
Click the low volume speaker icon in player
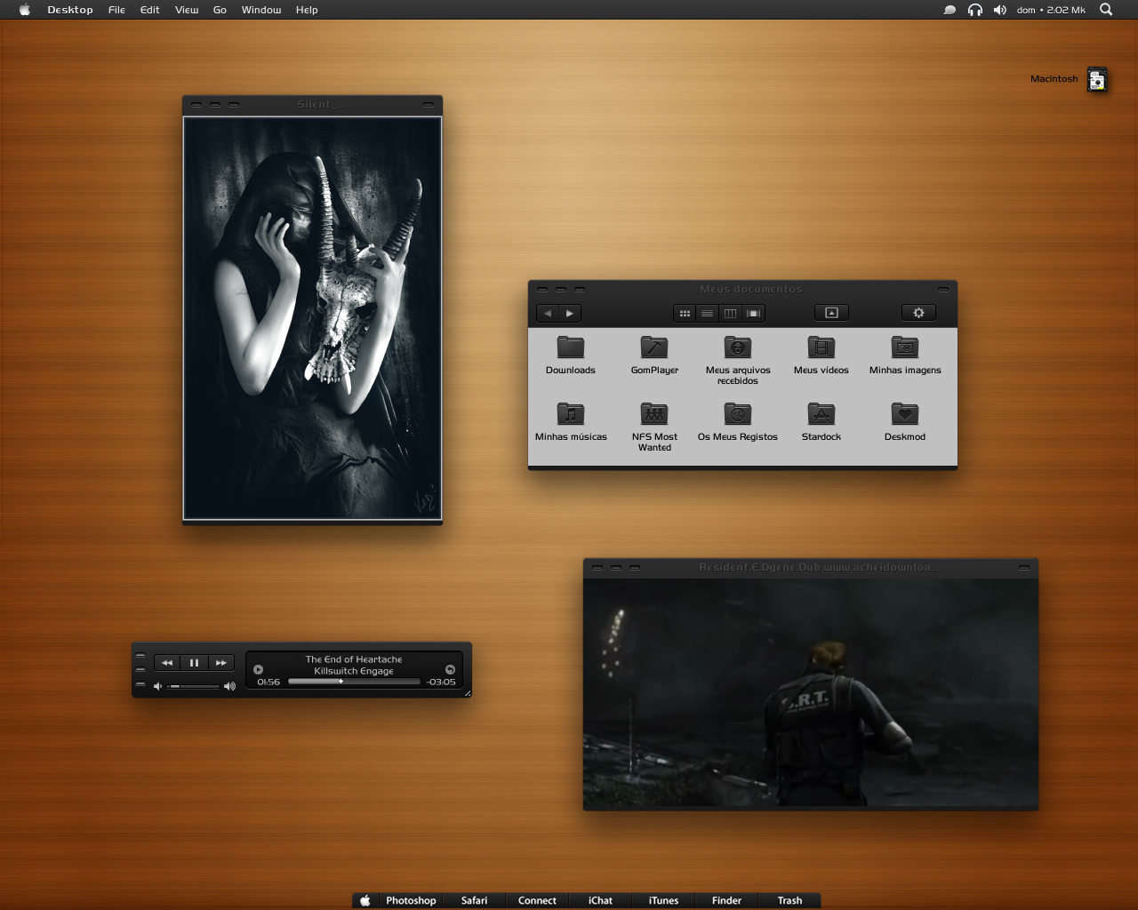[157, 686]
